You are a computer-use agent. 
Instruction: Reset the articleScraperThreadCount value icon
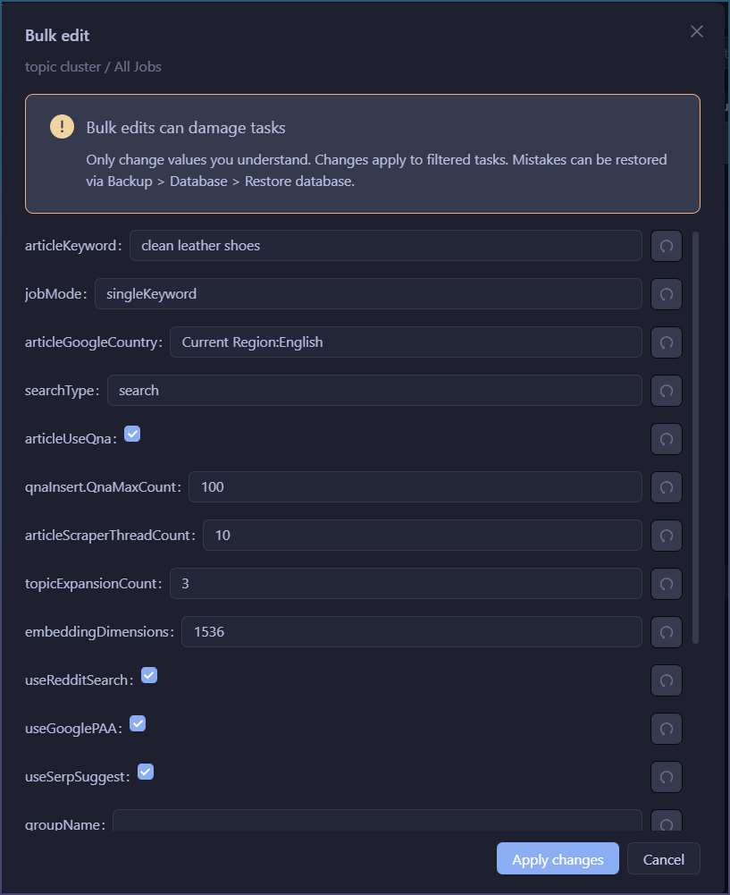666,536
